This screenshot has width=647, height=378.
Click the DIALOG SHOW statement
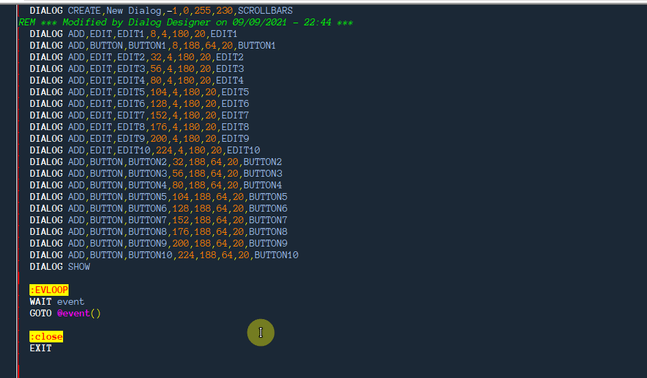tap(60, 267)
